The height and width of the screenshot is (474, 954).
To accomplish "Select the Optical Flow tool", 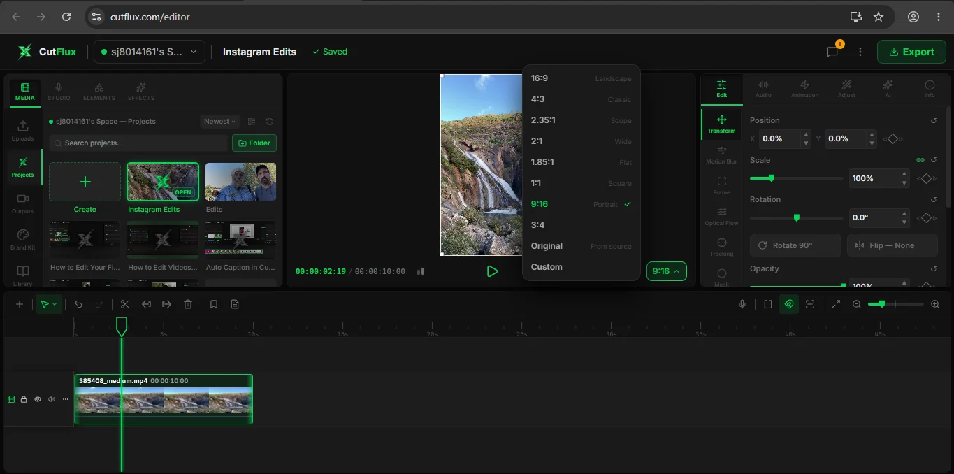I will point(721,217).
